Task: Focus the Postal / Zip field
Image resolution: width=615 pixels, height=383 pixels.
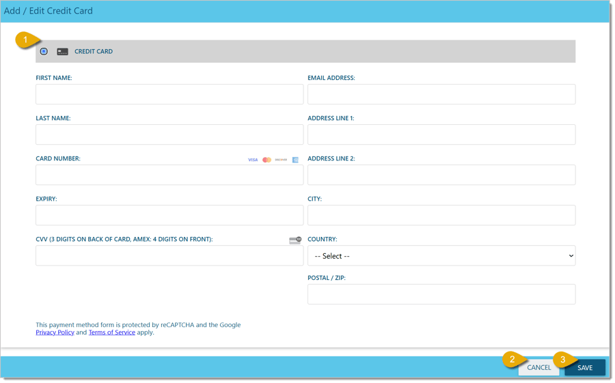Action: [x=441, y=294]
